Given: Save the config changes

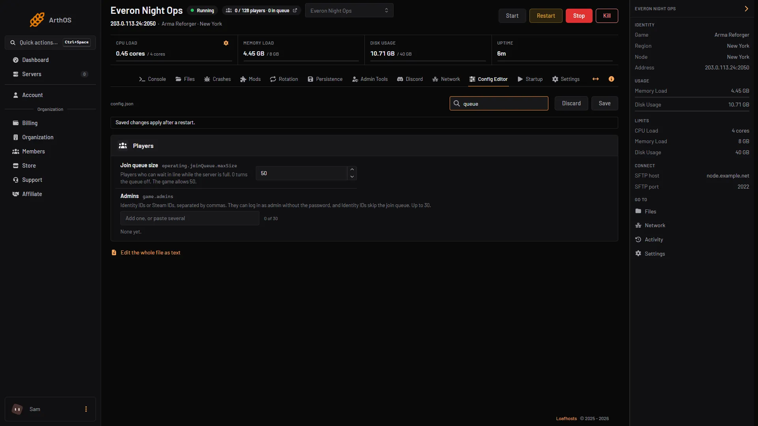Looking at the screenshot, I should pyautogui.click(x=604, y=103).
